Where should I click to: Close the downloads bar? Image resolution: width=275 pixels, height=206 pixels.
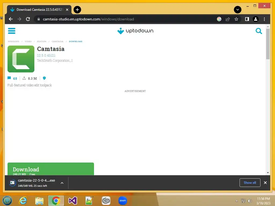265,182
